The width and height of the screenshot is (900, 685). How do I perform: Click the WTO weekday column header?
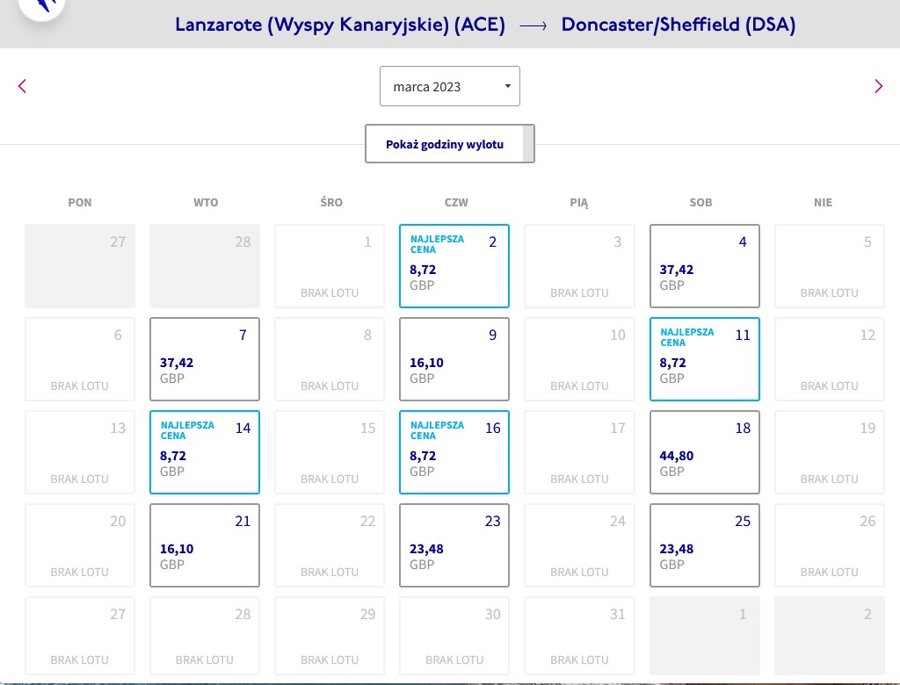click(206, 203)
